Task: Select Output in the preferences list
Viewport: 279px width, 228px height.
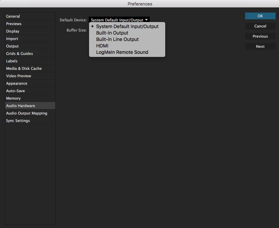Action: 30,46
